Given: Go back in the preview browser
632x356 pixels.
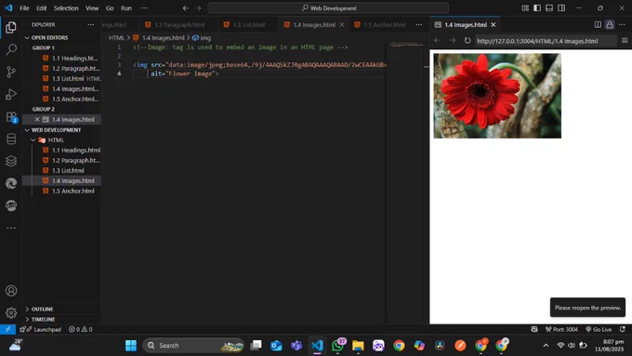Looking at the screenshot, I should [438, 41].
